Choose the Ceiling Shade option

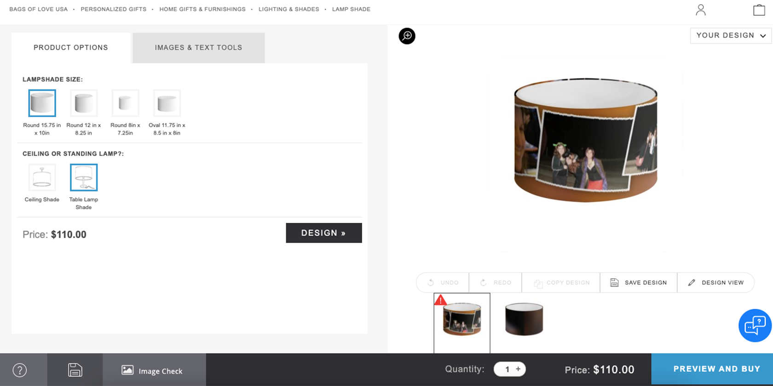[x=42, y=183]
